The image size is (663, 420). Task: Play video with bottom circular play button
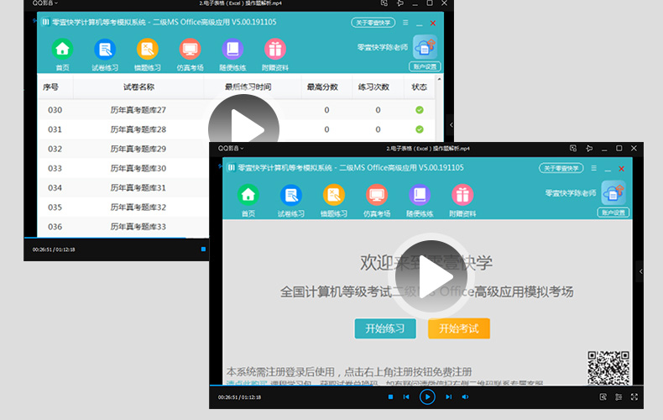427,396
